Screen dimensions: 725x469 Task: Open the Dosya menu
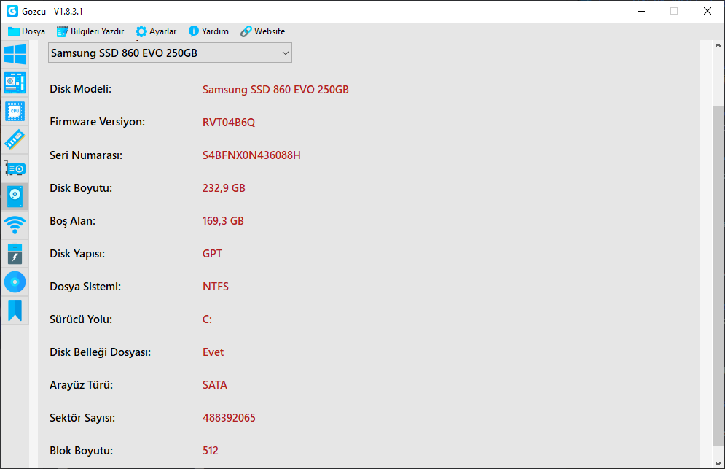click(26, 31)
